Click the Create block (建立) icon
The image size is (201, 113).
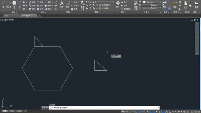[124, 2]
